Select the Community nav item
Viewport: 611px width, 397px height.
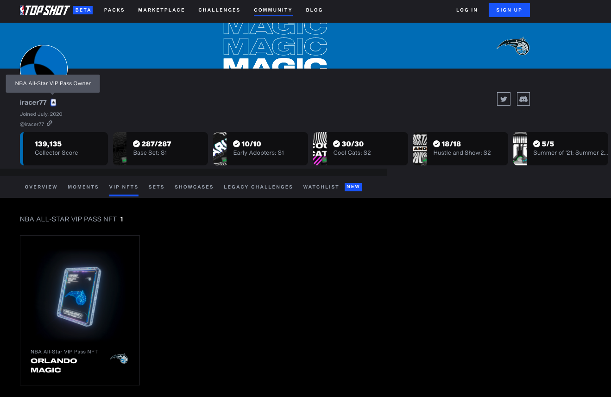click(x=273, y=10)
